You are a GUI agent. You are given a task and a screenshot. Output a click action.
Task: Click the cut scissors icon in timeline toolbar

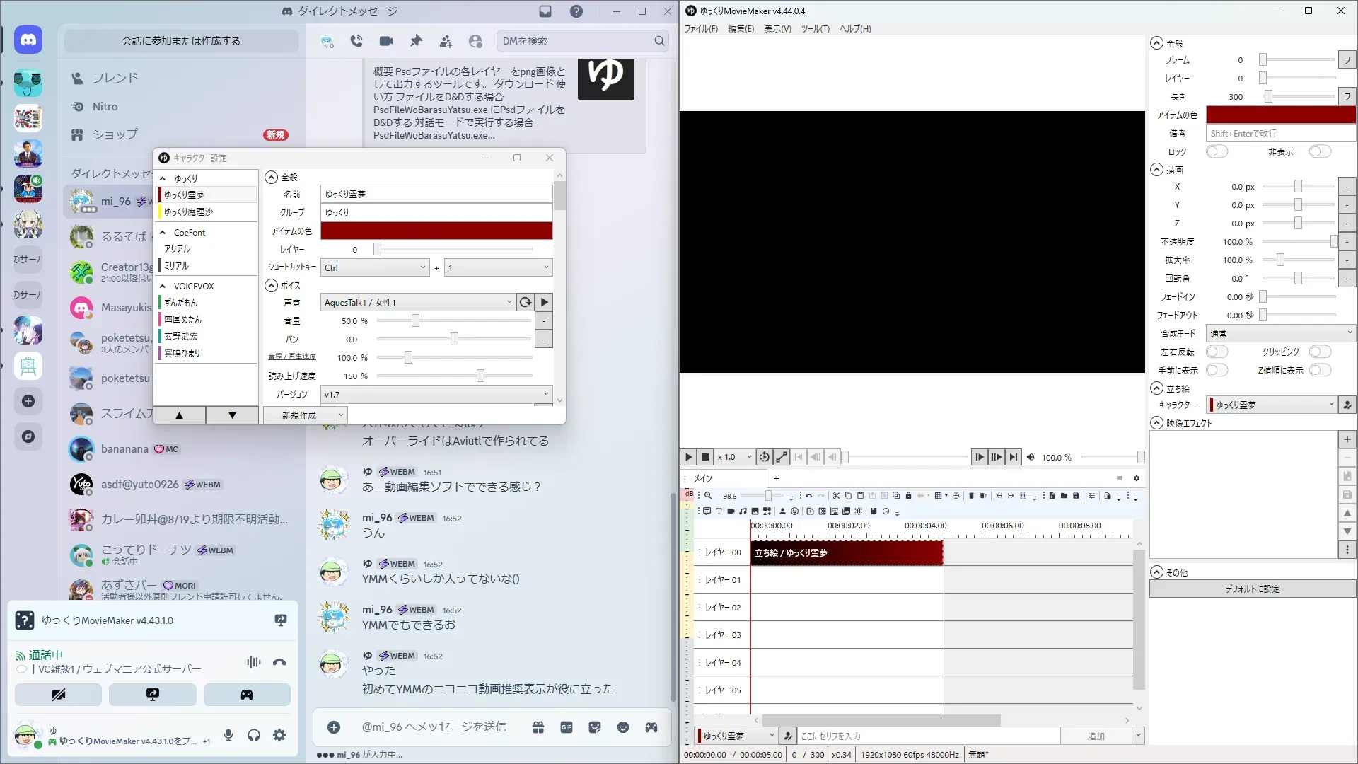point(836,496)
